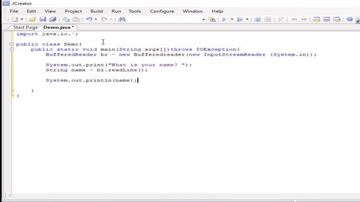360x202 pixels.
Task: Navigate backward with the left arrow icon
Action: coord(294,20)
